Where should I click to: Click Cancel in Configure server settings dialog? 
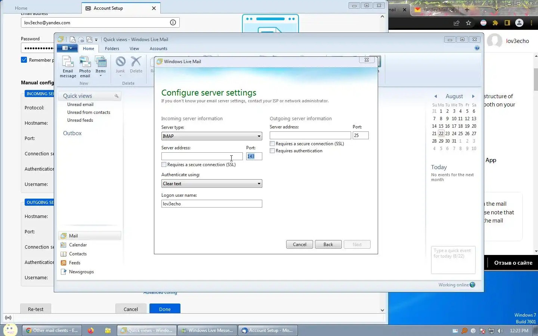(300, 245)
